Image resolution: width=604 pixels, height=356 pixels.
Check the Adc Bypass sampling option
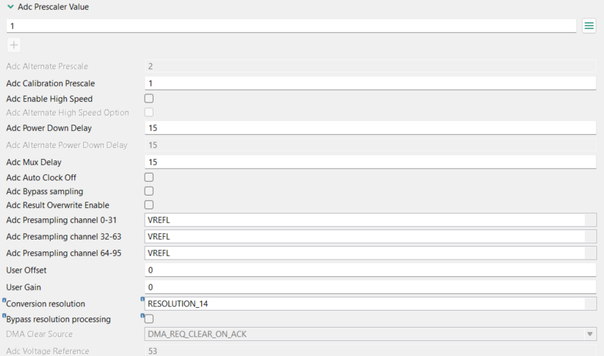[x=149, y=191]
